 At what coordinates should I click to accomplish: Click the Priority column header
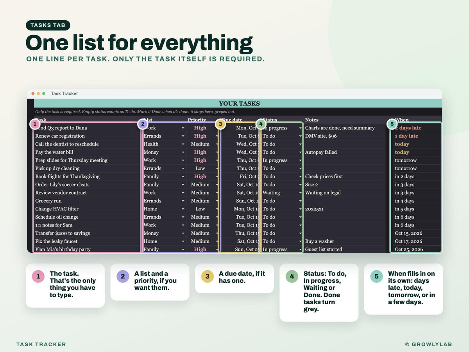pos(197,120)
